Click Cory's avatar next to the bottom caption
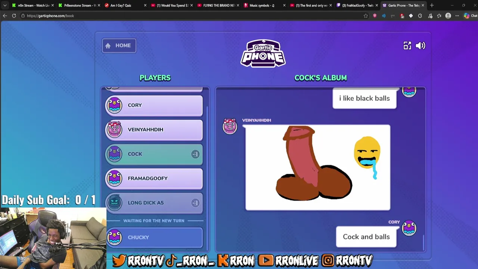 (x=409, y=228)
